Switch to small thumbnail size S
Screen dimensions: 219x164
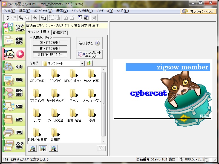tap(33, 148)
